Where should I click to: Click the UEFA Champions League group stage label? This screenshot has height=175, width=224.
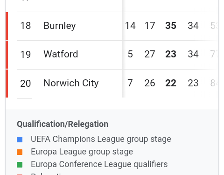click(x=101, y=139)
